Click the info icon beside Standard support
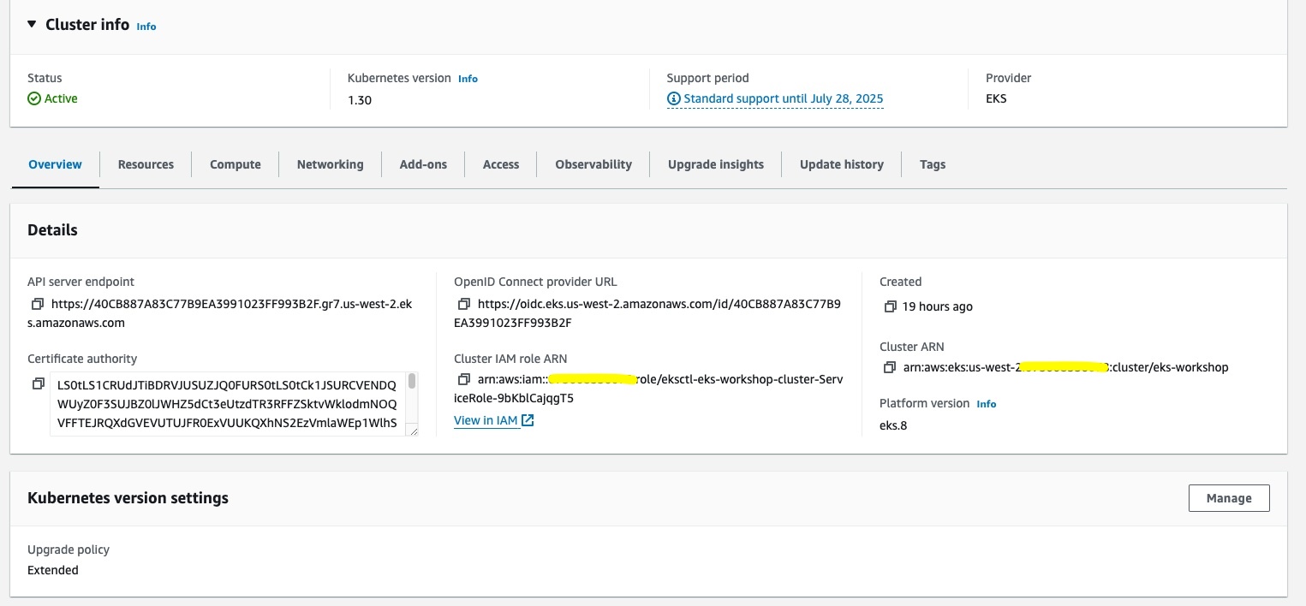Viewport: 1306px width, 606px height. point(674,99)
